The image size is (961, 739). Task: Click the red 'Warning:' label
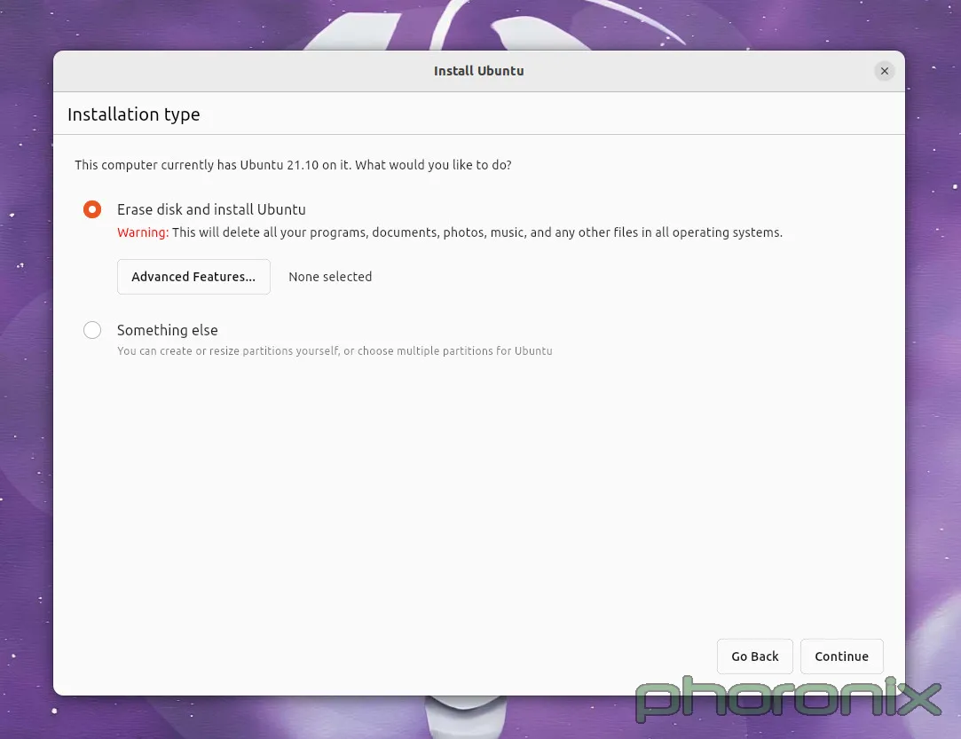(x=143, y=232)
